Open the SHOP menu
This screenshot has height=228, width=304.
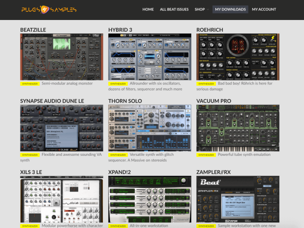[x=200, y=9]
